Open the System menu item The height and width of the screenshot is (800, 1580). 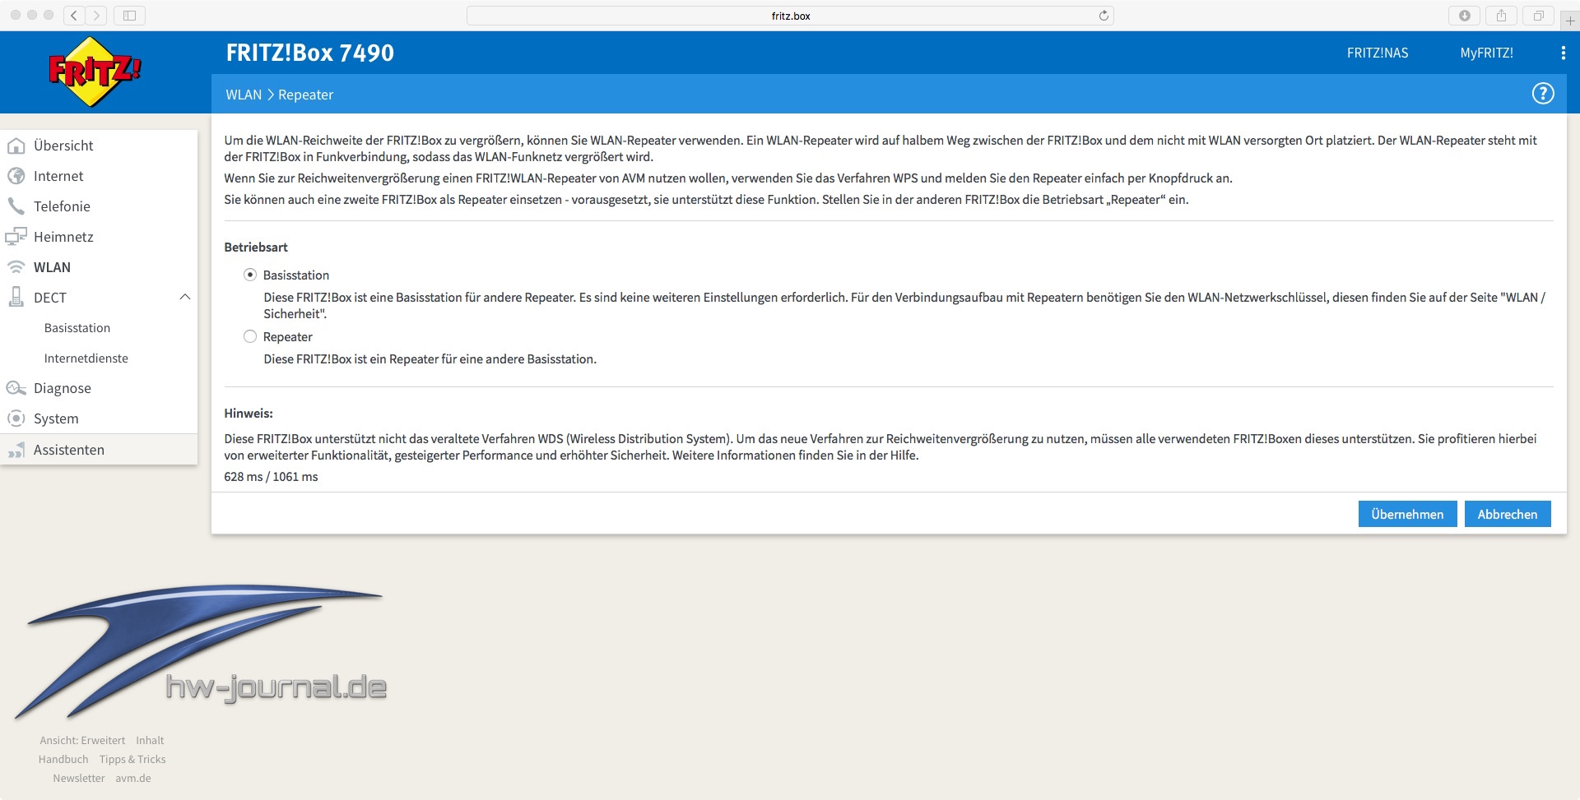(56, 418)
